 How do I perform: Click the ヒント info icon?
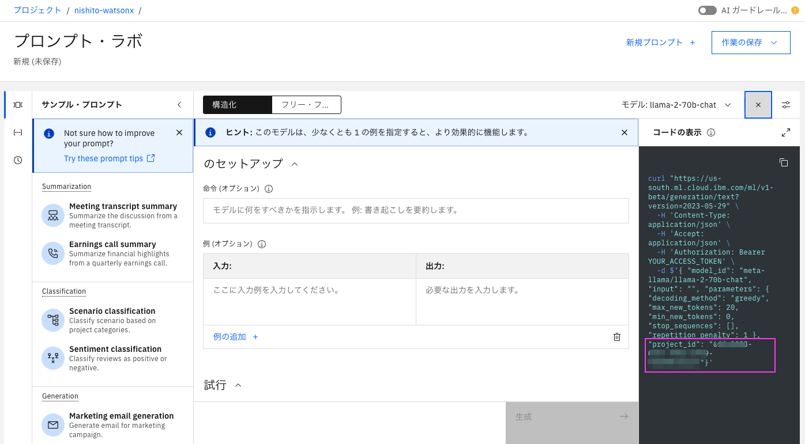point(210,132)
